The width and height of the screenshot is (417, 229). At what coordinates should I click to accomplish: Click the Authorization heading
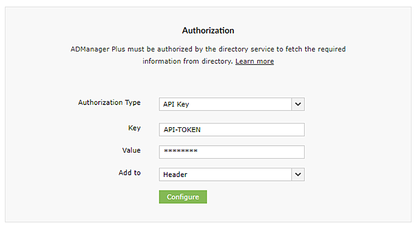pos(208,31)
